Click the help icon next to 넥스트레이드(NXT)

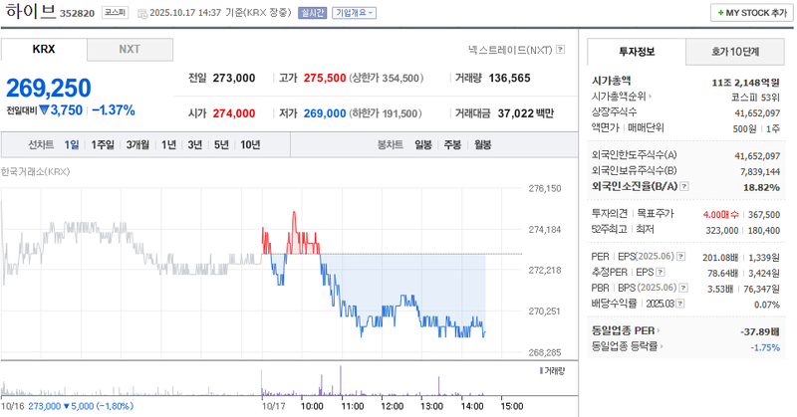[561, 49]
